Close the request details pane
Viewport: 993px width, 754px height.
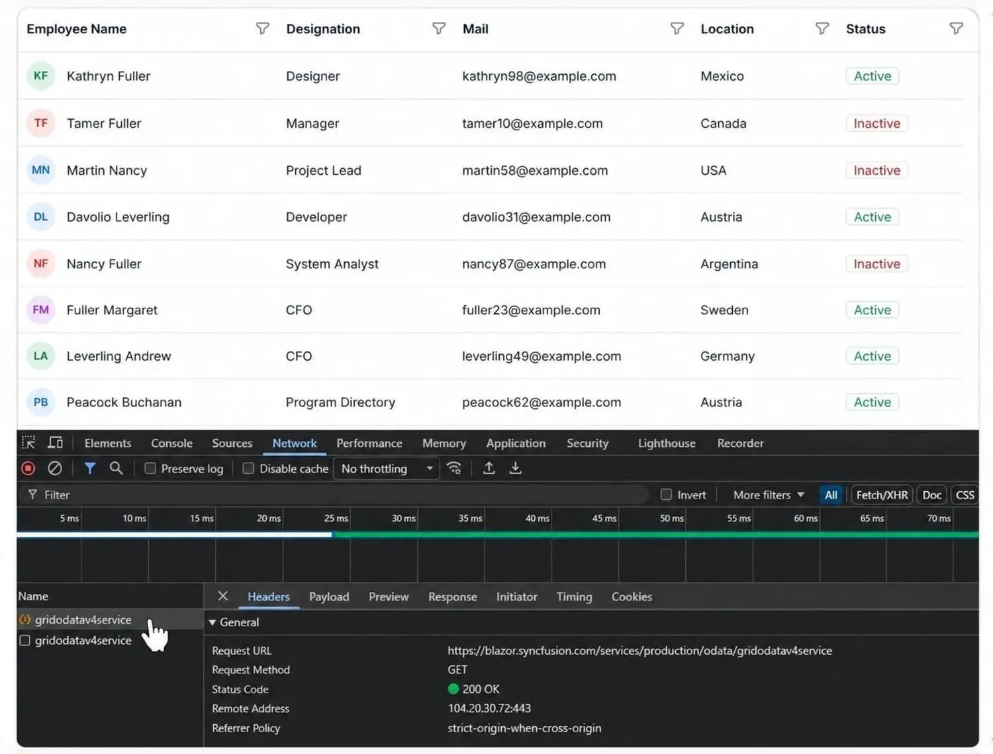coord(223,596)
